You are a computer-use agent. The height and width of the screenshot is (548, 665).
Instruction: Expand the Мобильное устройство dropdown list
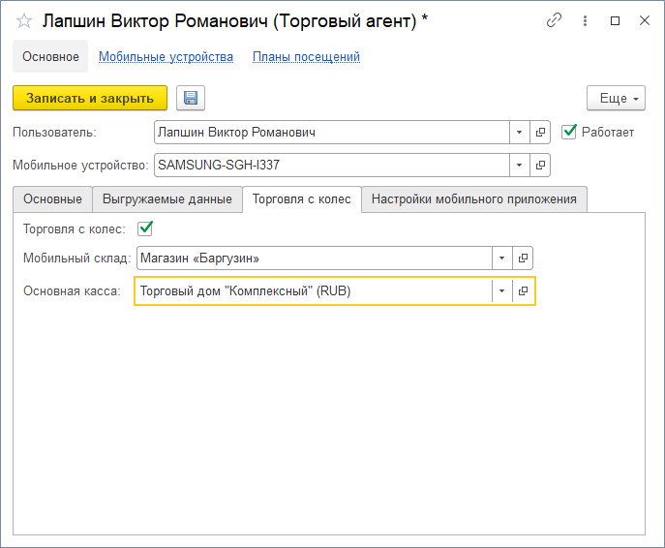[520, 165]
